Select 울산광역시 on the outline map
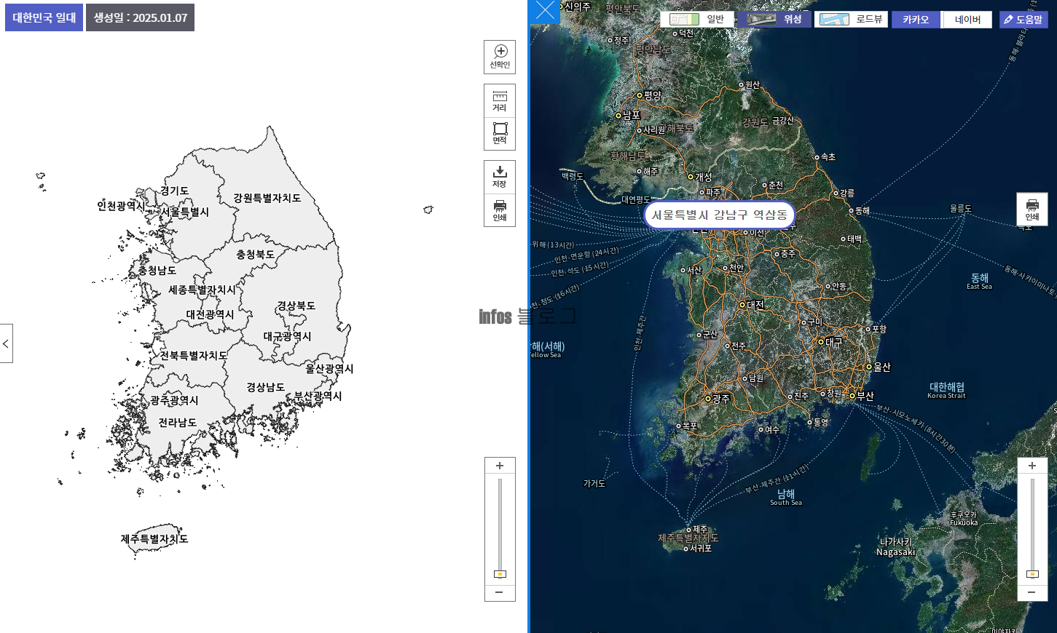This screenshot has width=1057, height=633. pyautogui.click(x=330, y=369)
